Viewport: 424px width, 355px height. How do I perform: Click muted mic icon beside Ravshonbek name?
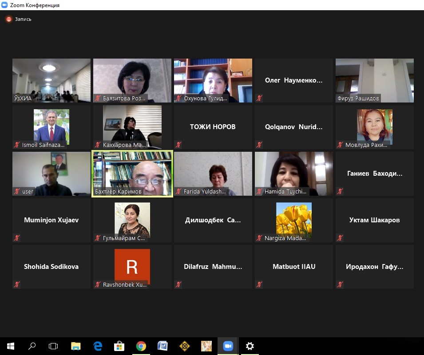click(98, 284)
